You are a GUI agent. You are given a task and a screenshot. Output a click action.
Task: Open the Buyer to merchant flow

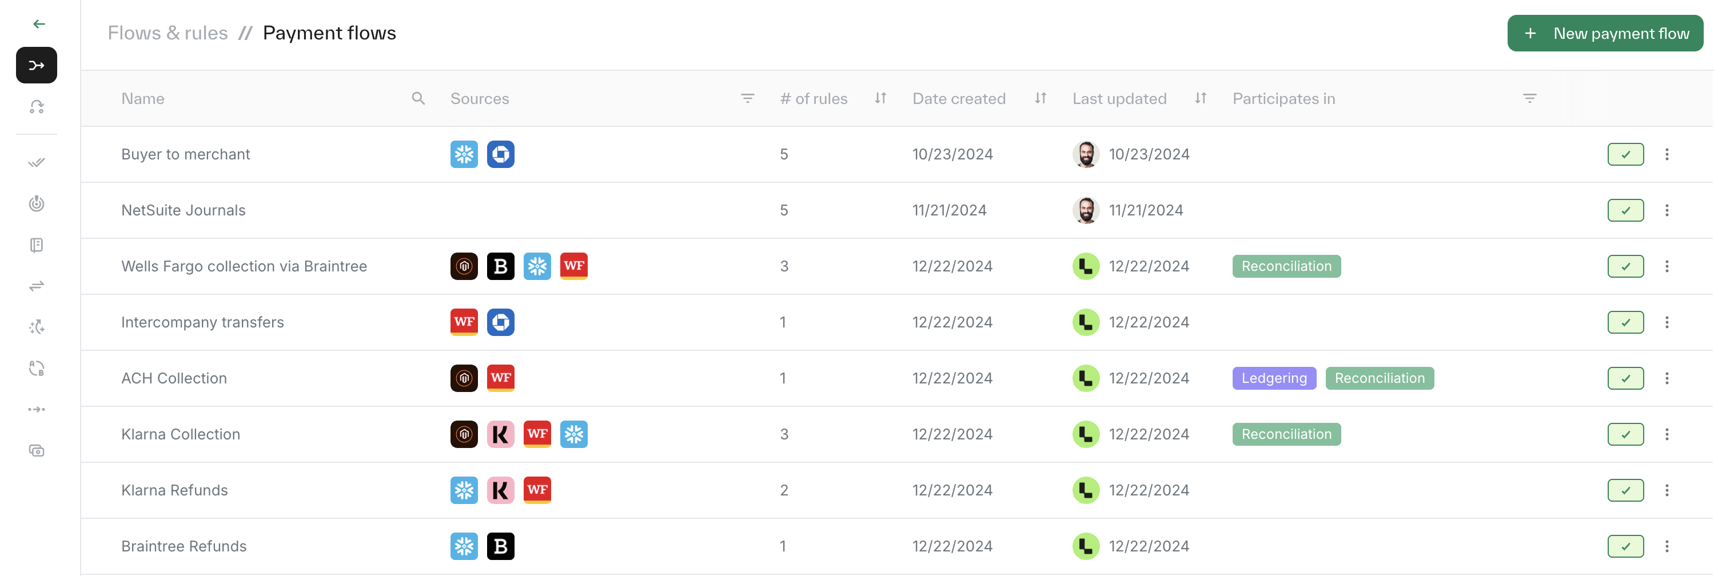(186, 154)
